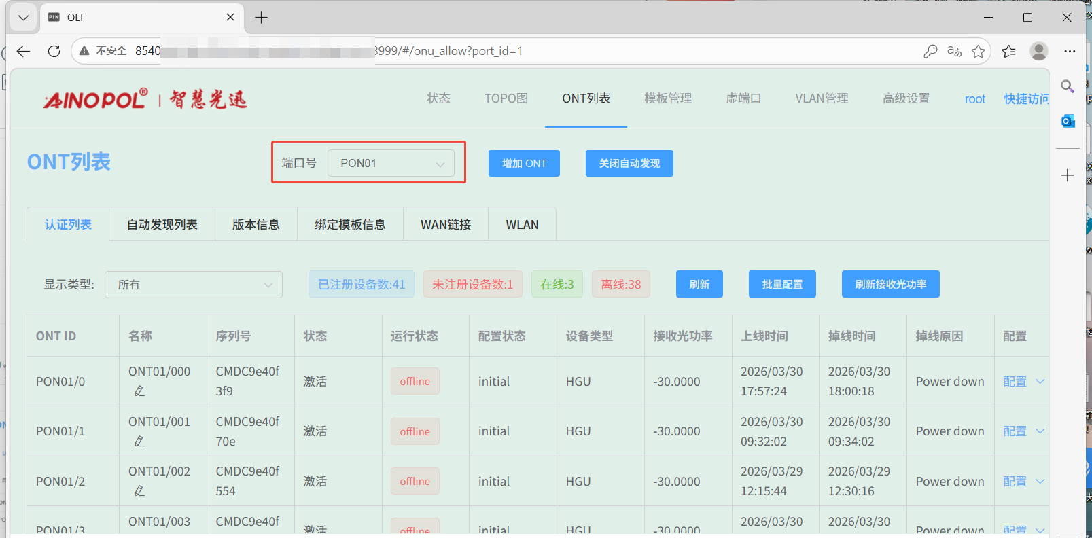Open the Outlook sidebar icon

point(1068,121)
